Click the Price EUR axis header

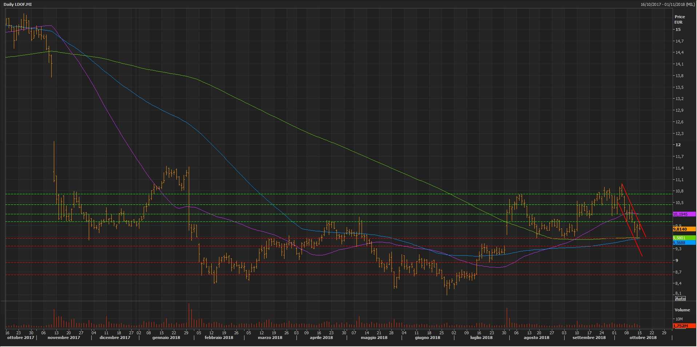(x=679, y=19)
